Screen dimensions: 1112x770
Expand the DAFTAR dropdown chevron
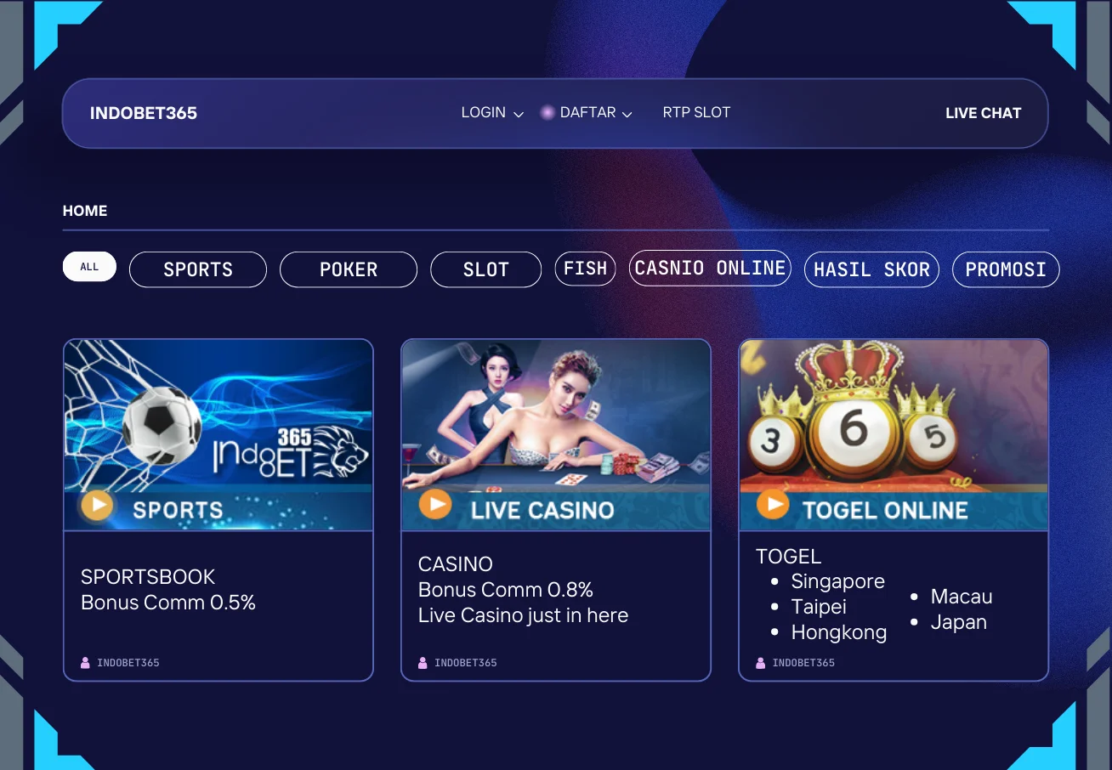pos(627,114)
